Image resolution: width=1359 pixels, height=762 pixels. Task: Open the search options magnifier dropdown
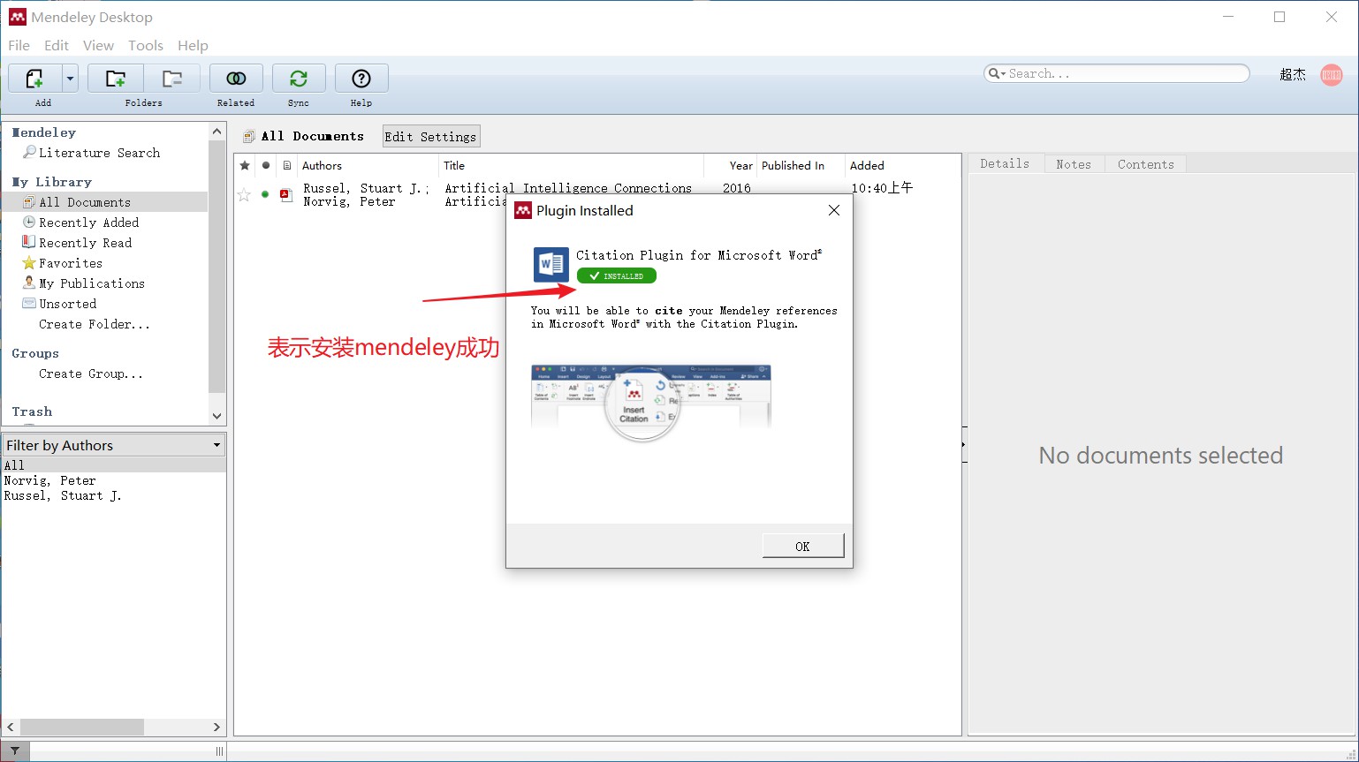998,74
